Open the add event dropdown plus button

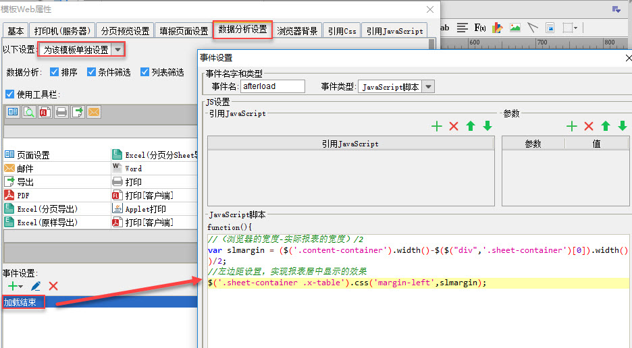(16, 286)
